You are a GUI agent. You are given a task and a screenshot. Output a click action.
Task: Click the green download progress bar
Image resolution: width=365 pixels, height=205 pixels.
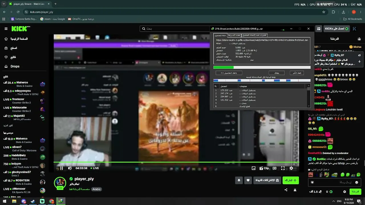(x=262, y=67)
